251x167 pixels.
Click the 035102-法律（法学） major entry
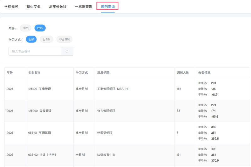42,155
